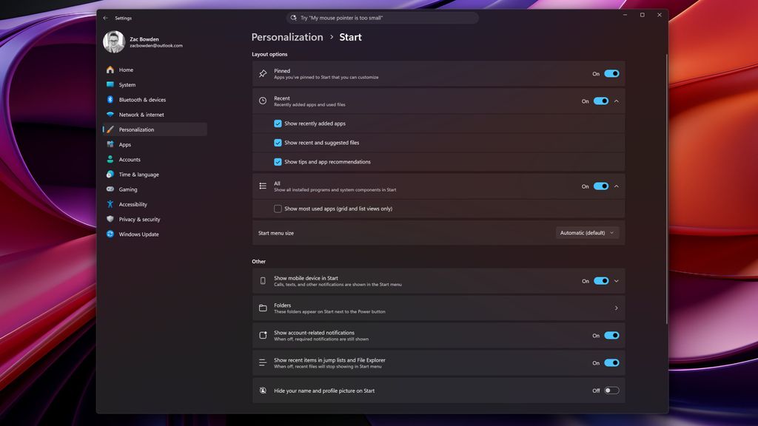Collapse the All section chevron
The width and height of the screenshot is (758, 426).
617,186
